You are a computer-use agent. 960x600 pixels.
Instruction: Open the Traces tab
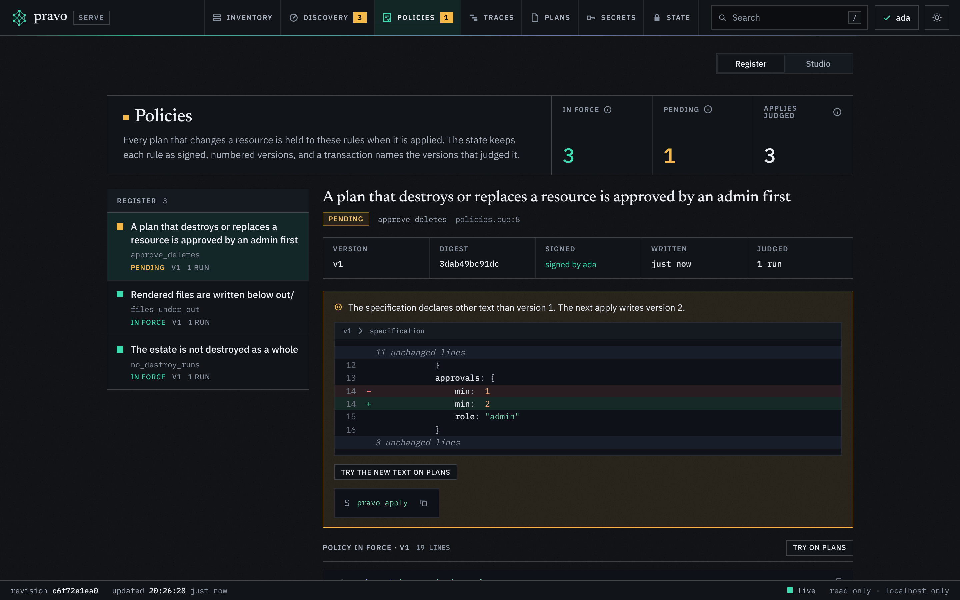(x=492, y=17)
